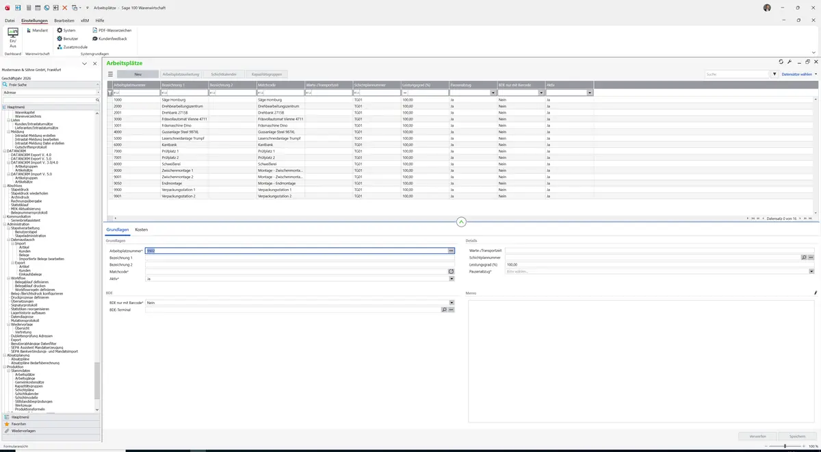Click the Bezeichnung 1 input field
Viewport: 821px width, 452px height.
[300, 258]
